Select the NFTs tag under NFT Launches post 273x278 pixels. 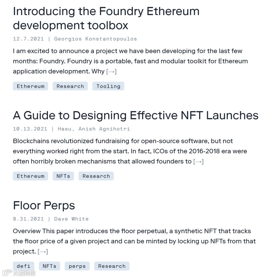point(63,176)
